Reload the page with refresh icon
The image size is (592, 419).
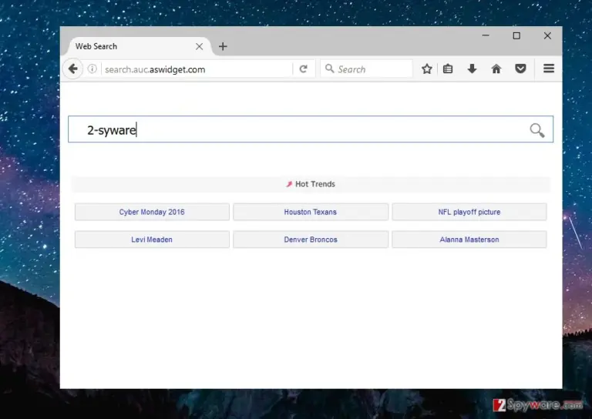click(x=303, y=69)
